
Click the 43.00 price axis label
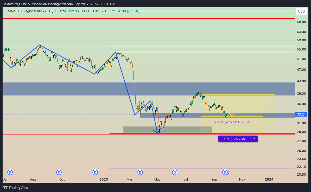point(301,81)
